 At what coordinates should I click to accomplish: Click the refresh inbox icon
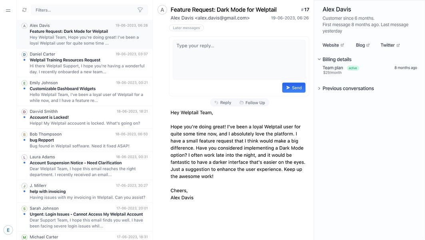(x=24, y=10)
